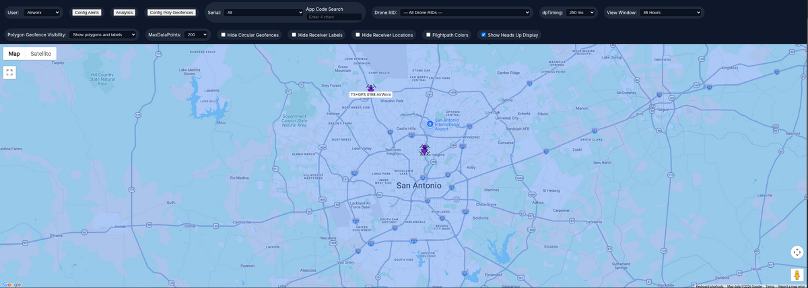Open MaxDataPoints dropdown set to 200
The image size is (808, 288).
pos(197,34)
